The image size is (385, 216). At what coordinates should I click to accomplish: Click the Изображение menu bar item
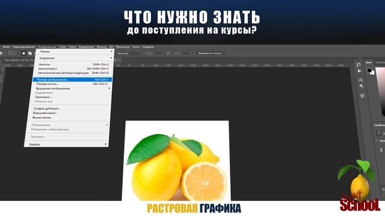[47, 47]
